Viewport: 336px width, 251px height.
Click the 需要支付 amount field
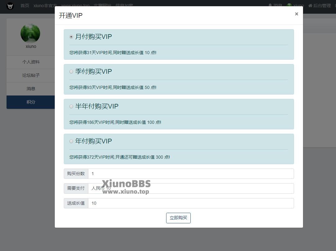pyautogui.click(x=191, y=188)
